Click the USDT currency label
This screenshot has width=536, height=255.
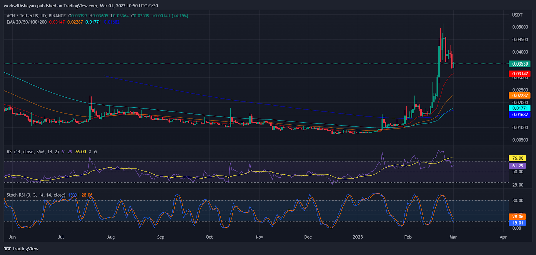click(517, 15)
